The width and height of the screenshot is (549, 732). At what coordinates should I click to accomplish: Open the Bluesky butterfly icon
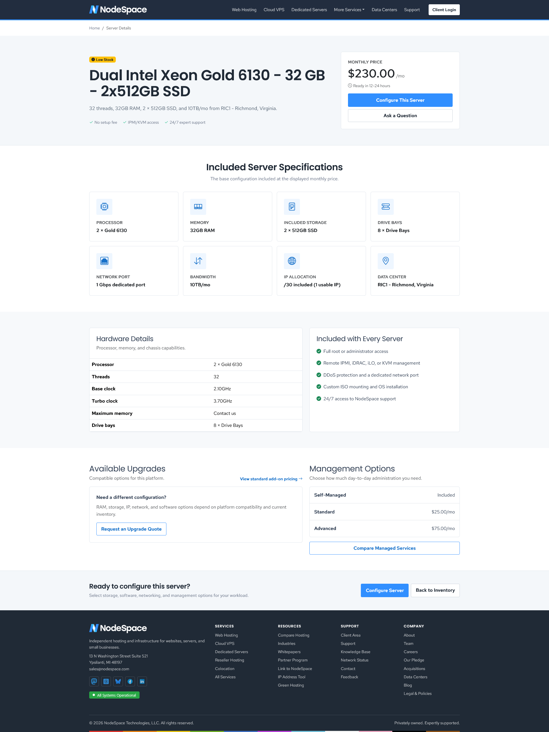118,681
